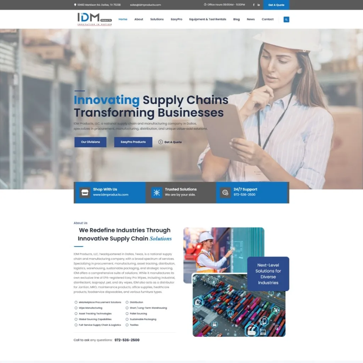Viewport: 363px width, 363px height.
Task: Open the LinkedIn social icon
Action: 259,5
